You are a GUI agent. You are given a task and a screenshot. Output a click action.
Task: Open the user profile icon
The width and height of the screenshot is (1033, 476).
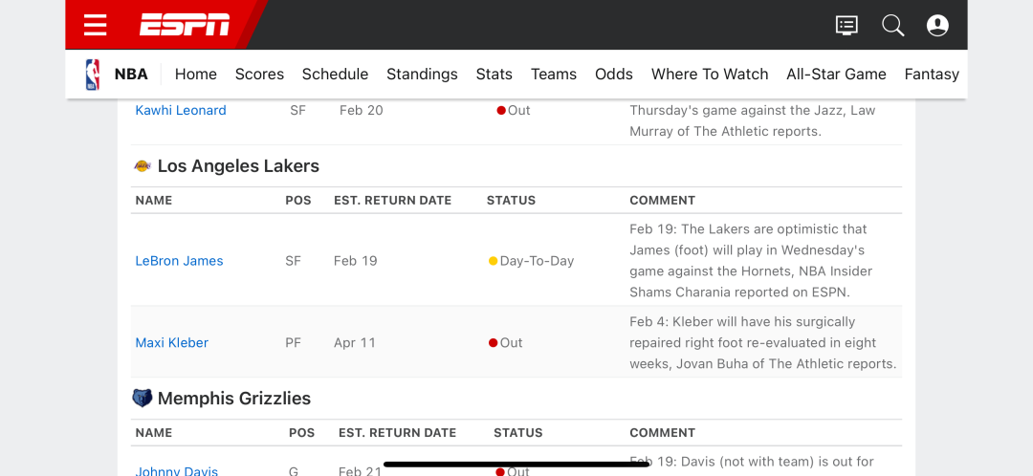(x=937, y=26)
